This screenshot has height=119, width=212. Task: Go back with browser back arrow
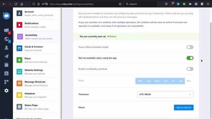coord(4,4)
